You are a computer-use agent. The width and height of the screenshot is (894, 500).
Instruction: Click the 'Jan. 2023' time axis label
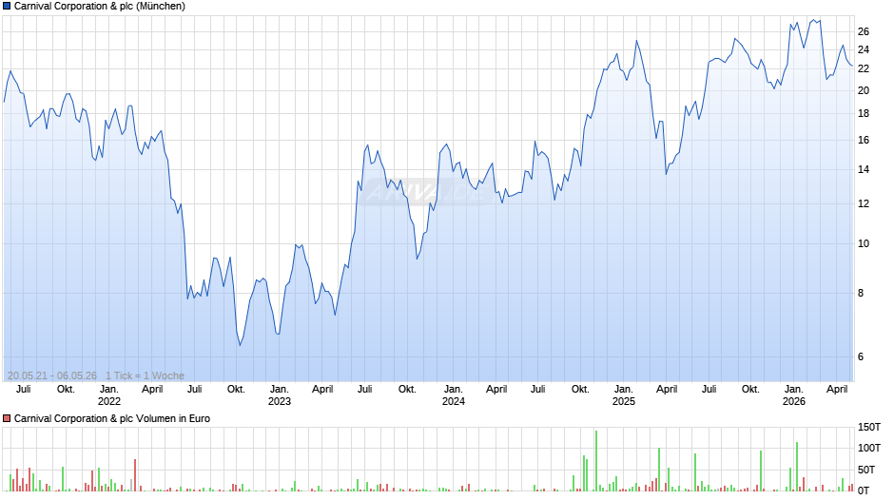coord(280,395)
